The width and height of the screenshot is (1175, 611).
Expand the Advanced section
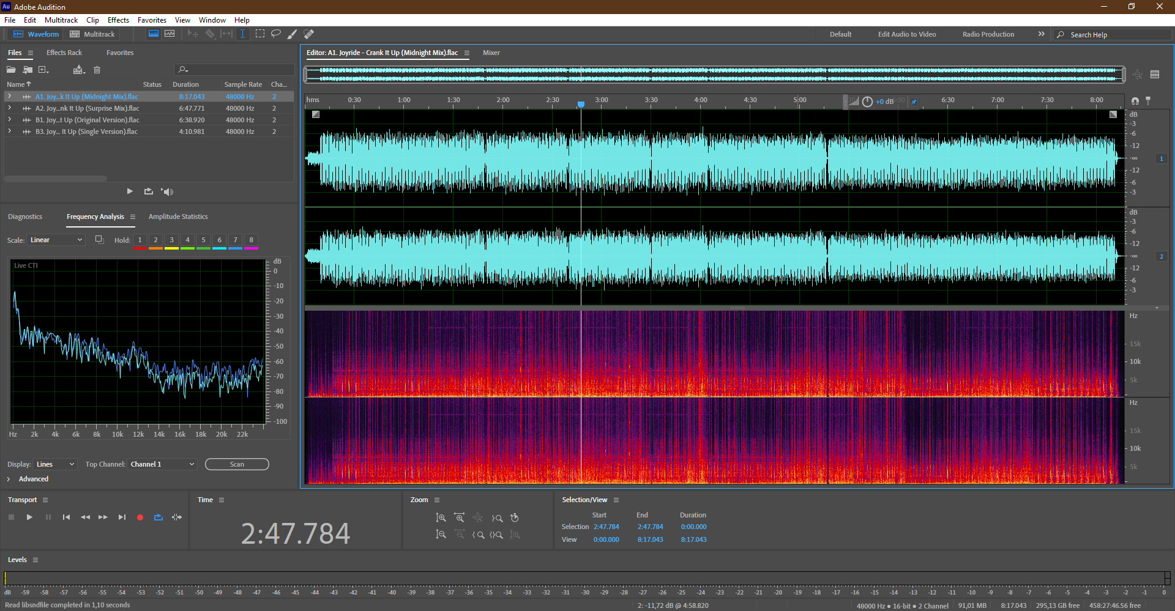point(9,479)
